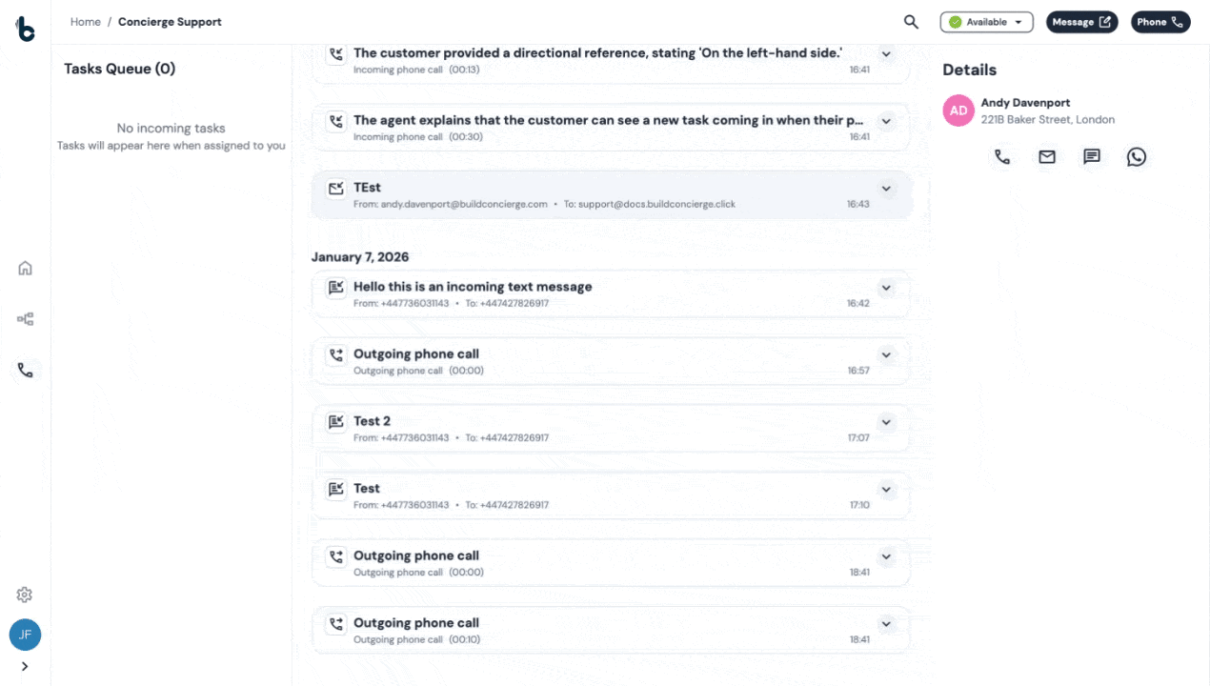Click the WhatsApp icon in Details

click(x=1137, y=157)
